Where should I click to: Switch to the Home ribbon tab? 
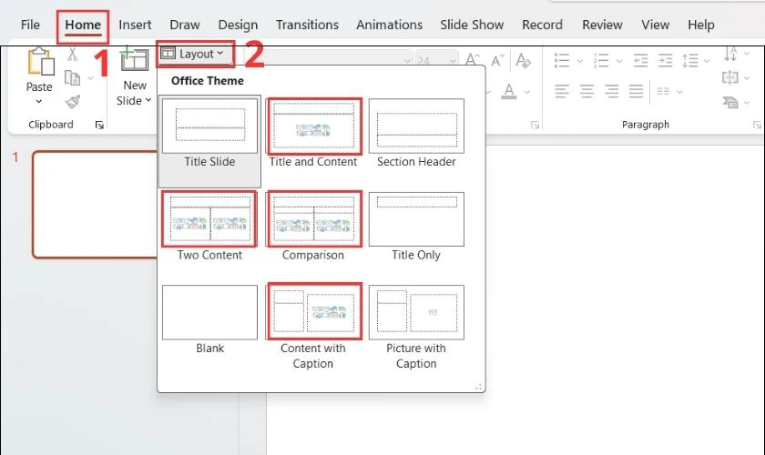83,25
